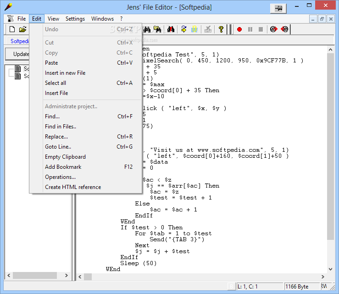Click the 'Sleep (50)' code line
Image resolution: width=339 pixels, height=294 pixels.
[x=139, y=263]
